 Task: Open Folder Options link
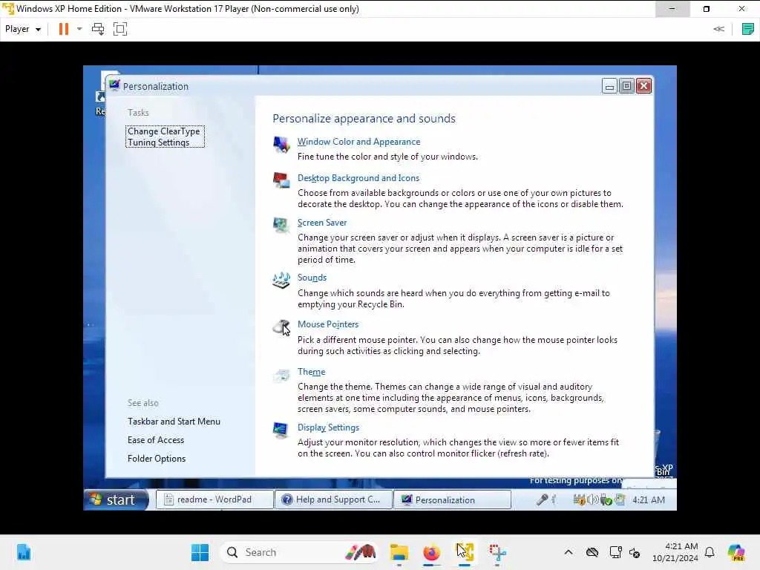tap(157, 459)
